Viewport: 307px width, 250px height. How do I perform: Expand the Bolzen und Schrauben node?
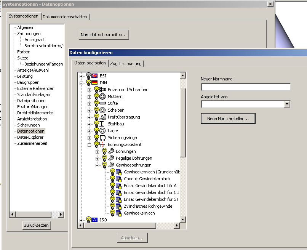coord(89,90)
